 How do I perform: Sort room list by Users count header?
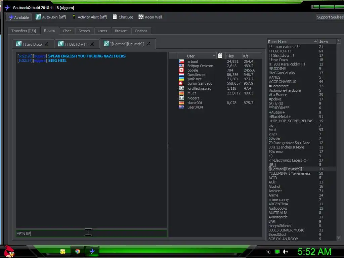click(327, 41)
